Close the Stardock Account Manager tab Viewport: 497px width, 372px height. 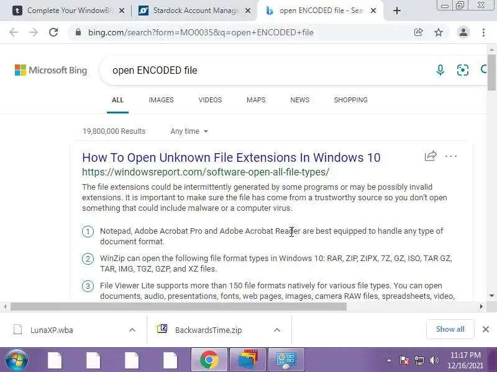pyautogui.click(x=248, y=11)
